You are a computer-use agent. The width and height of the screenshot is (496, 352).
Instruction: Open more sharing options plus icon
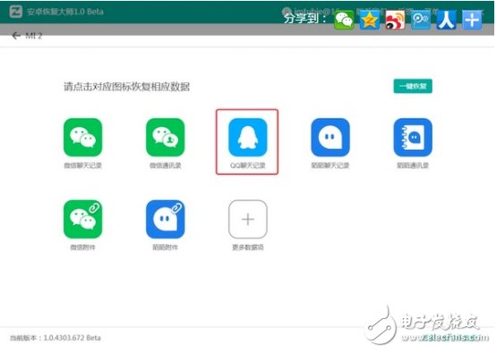pos(472,20)
